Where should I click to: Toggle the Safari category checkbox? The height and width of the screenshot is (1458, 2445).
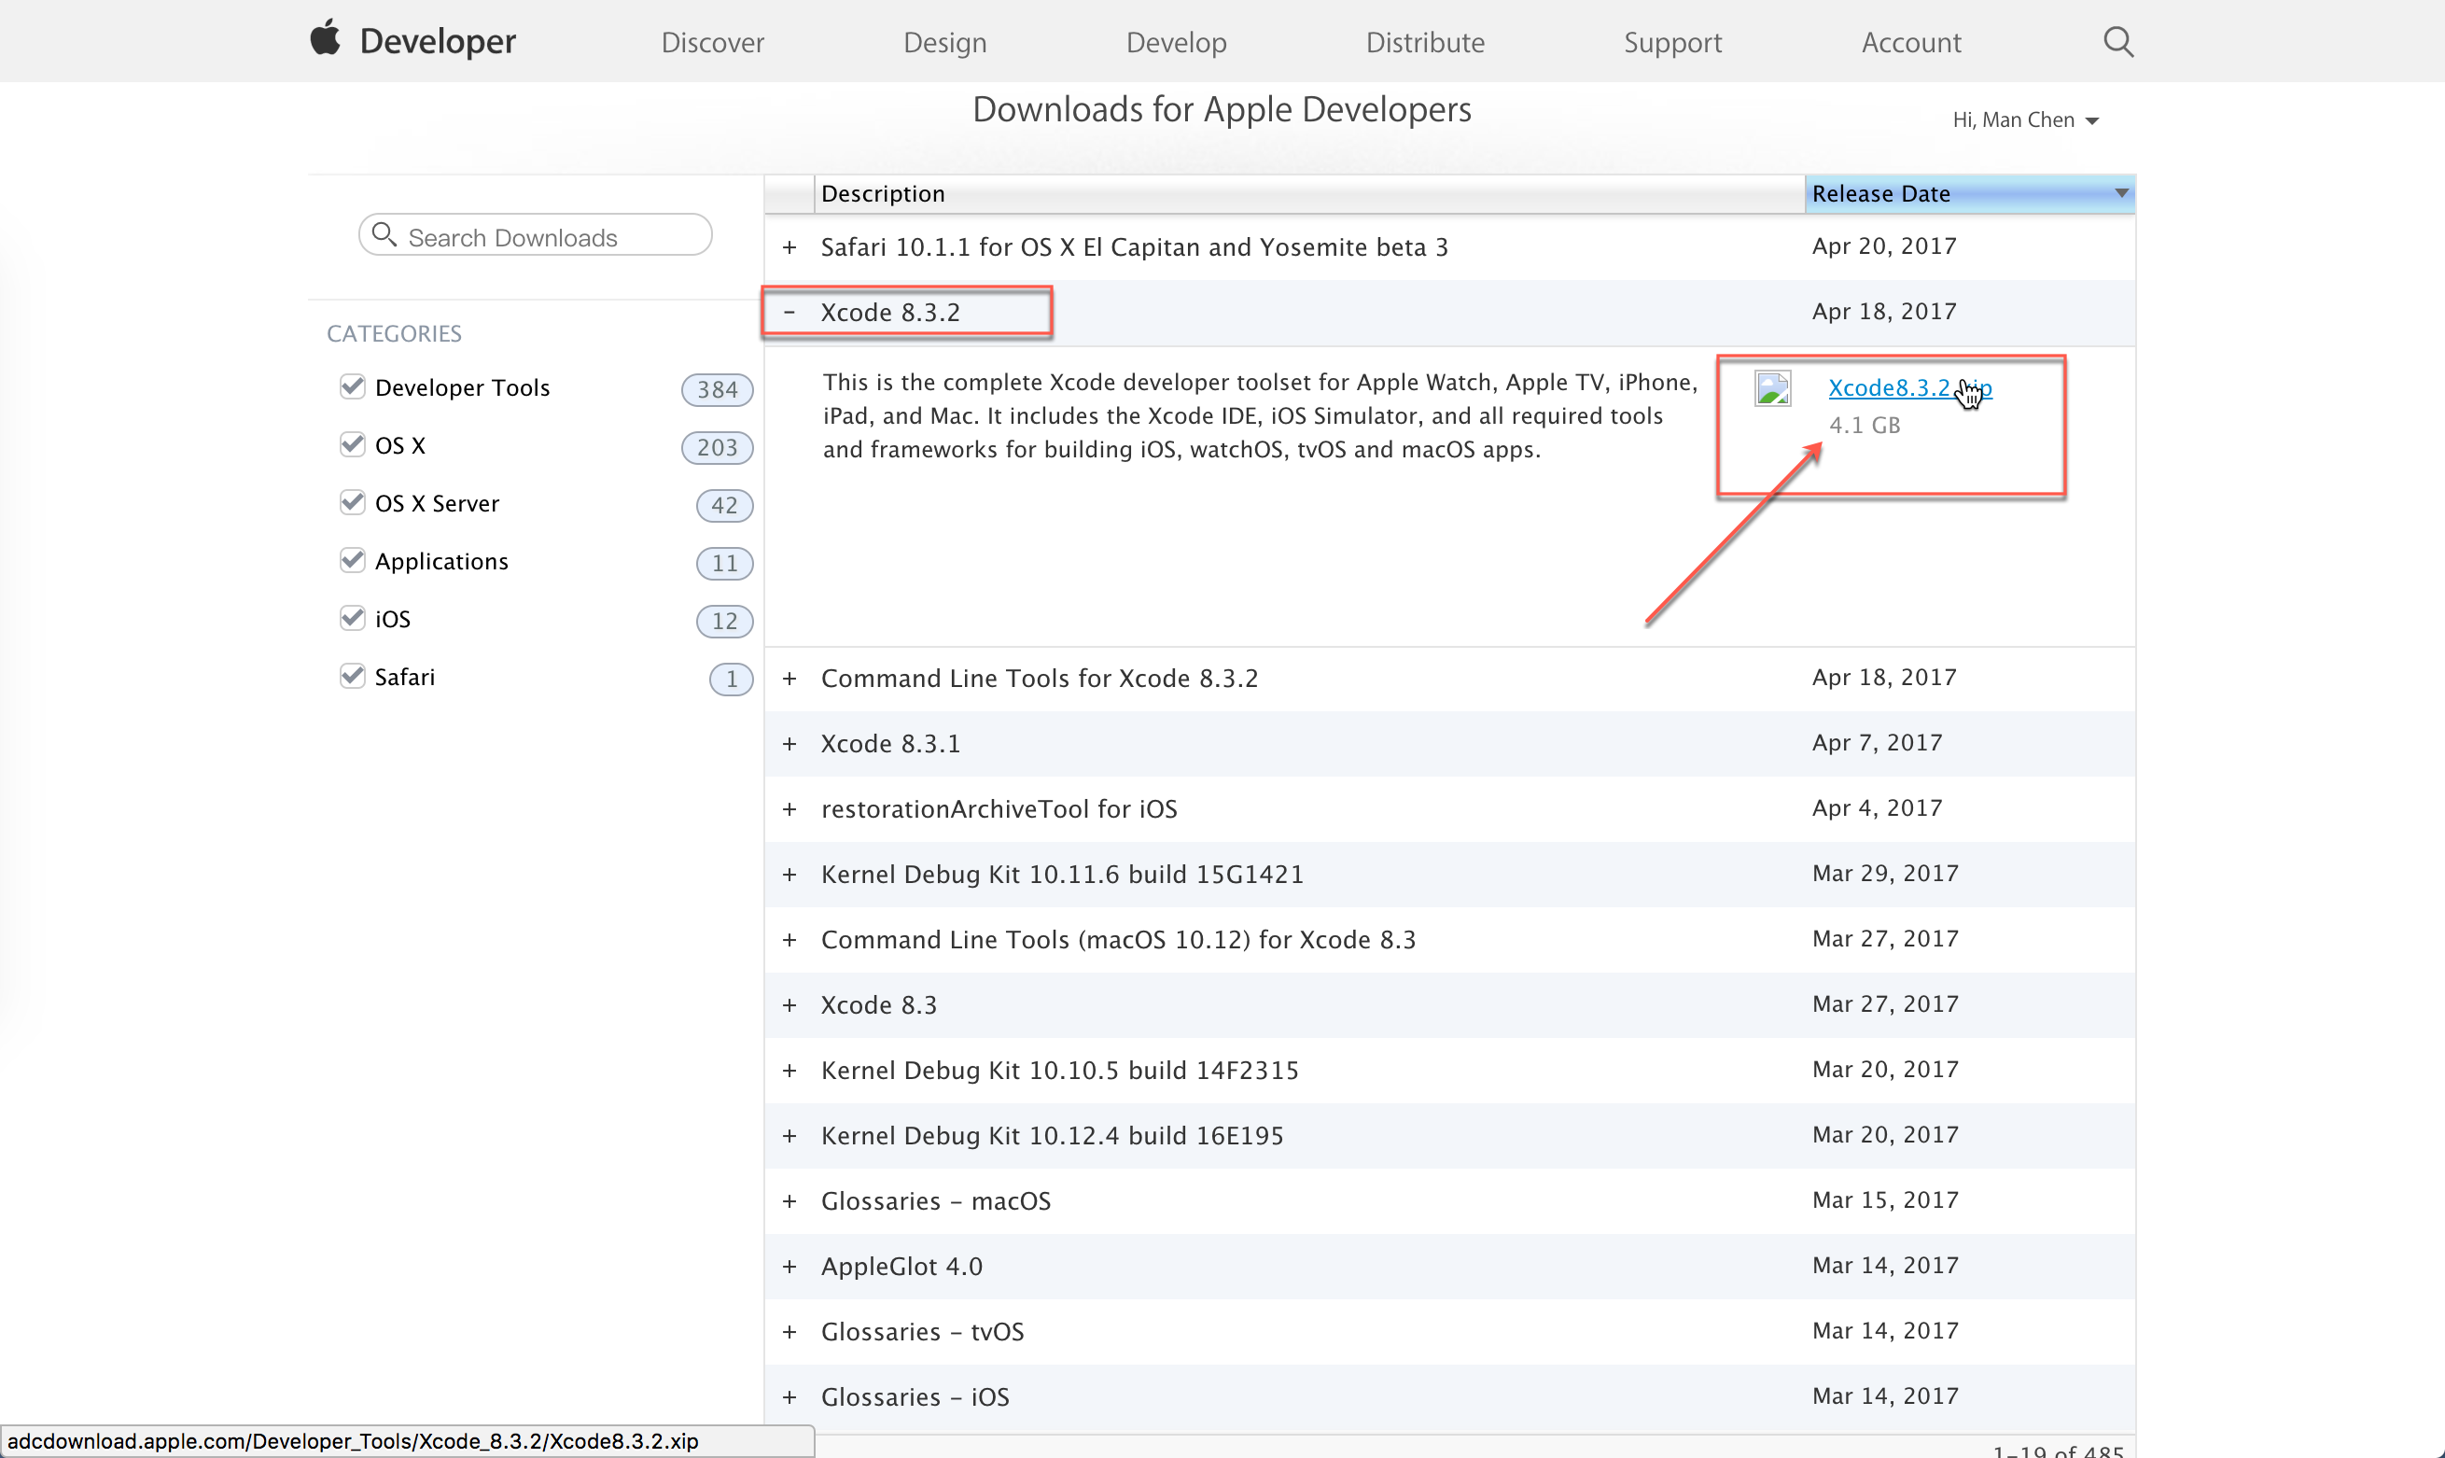point(353,676)
